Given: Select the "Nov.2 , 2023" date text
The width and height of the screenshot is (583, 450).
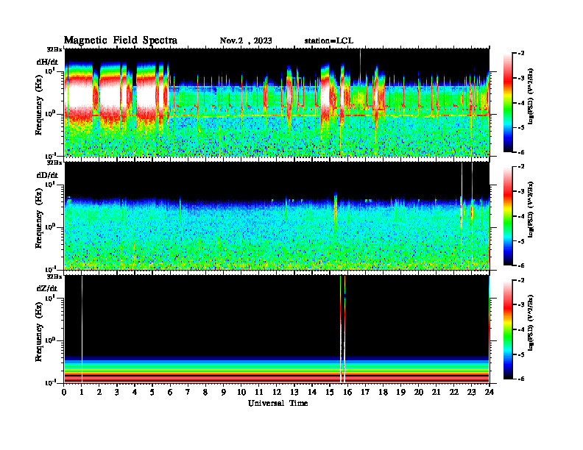Looking at the screenshot, I should [x=246, y=40].
